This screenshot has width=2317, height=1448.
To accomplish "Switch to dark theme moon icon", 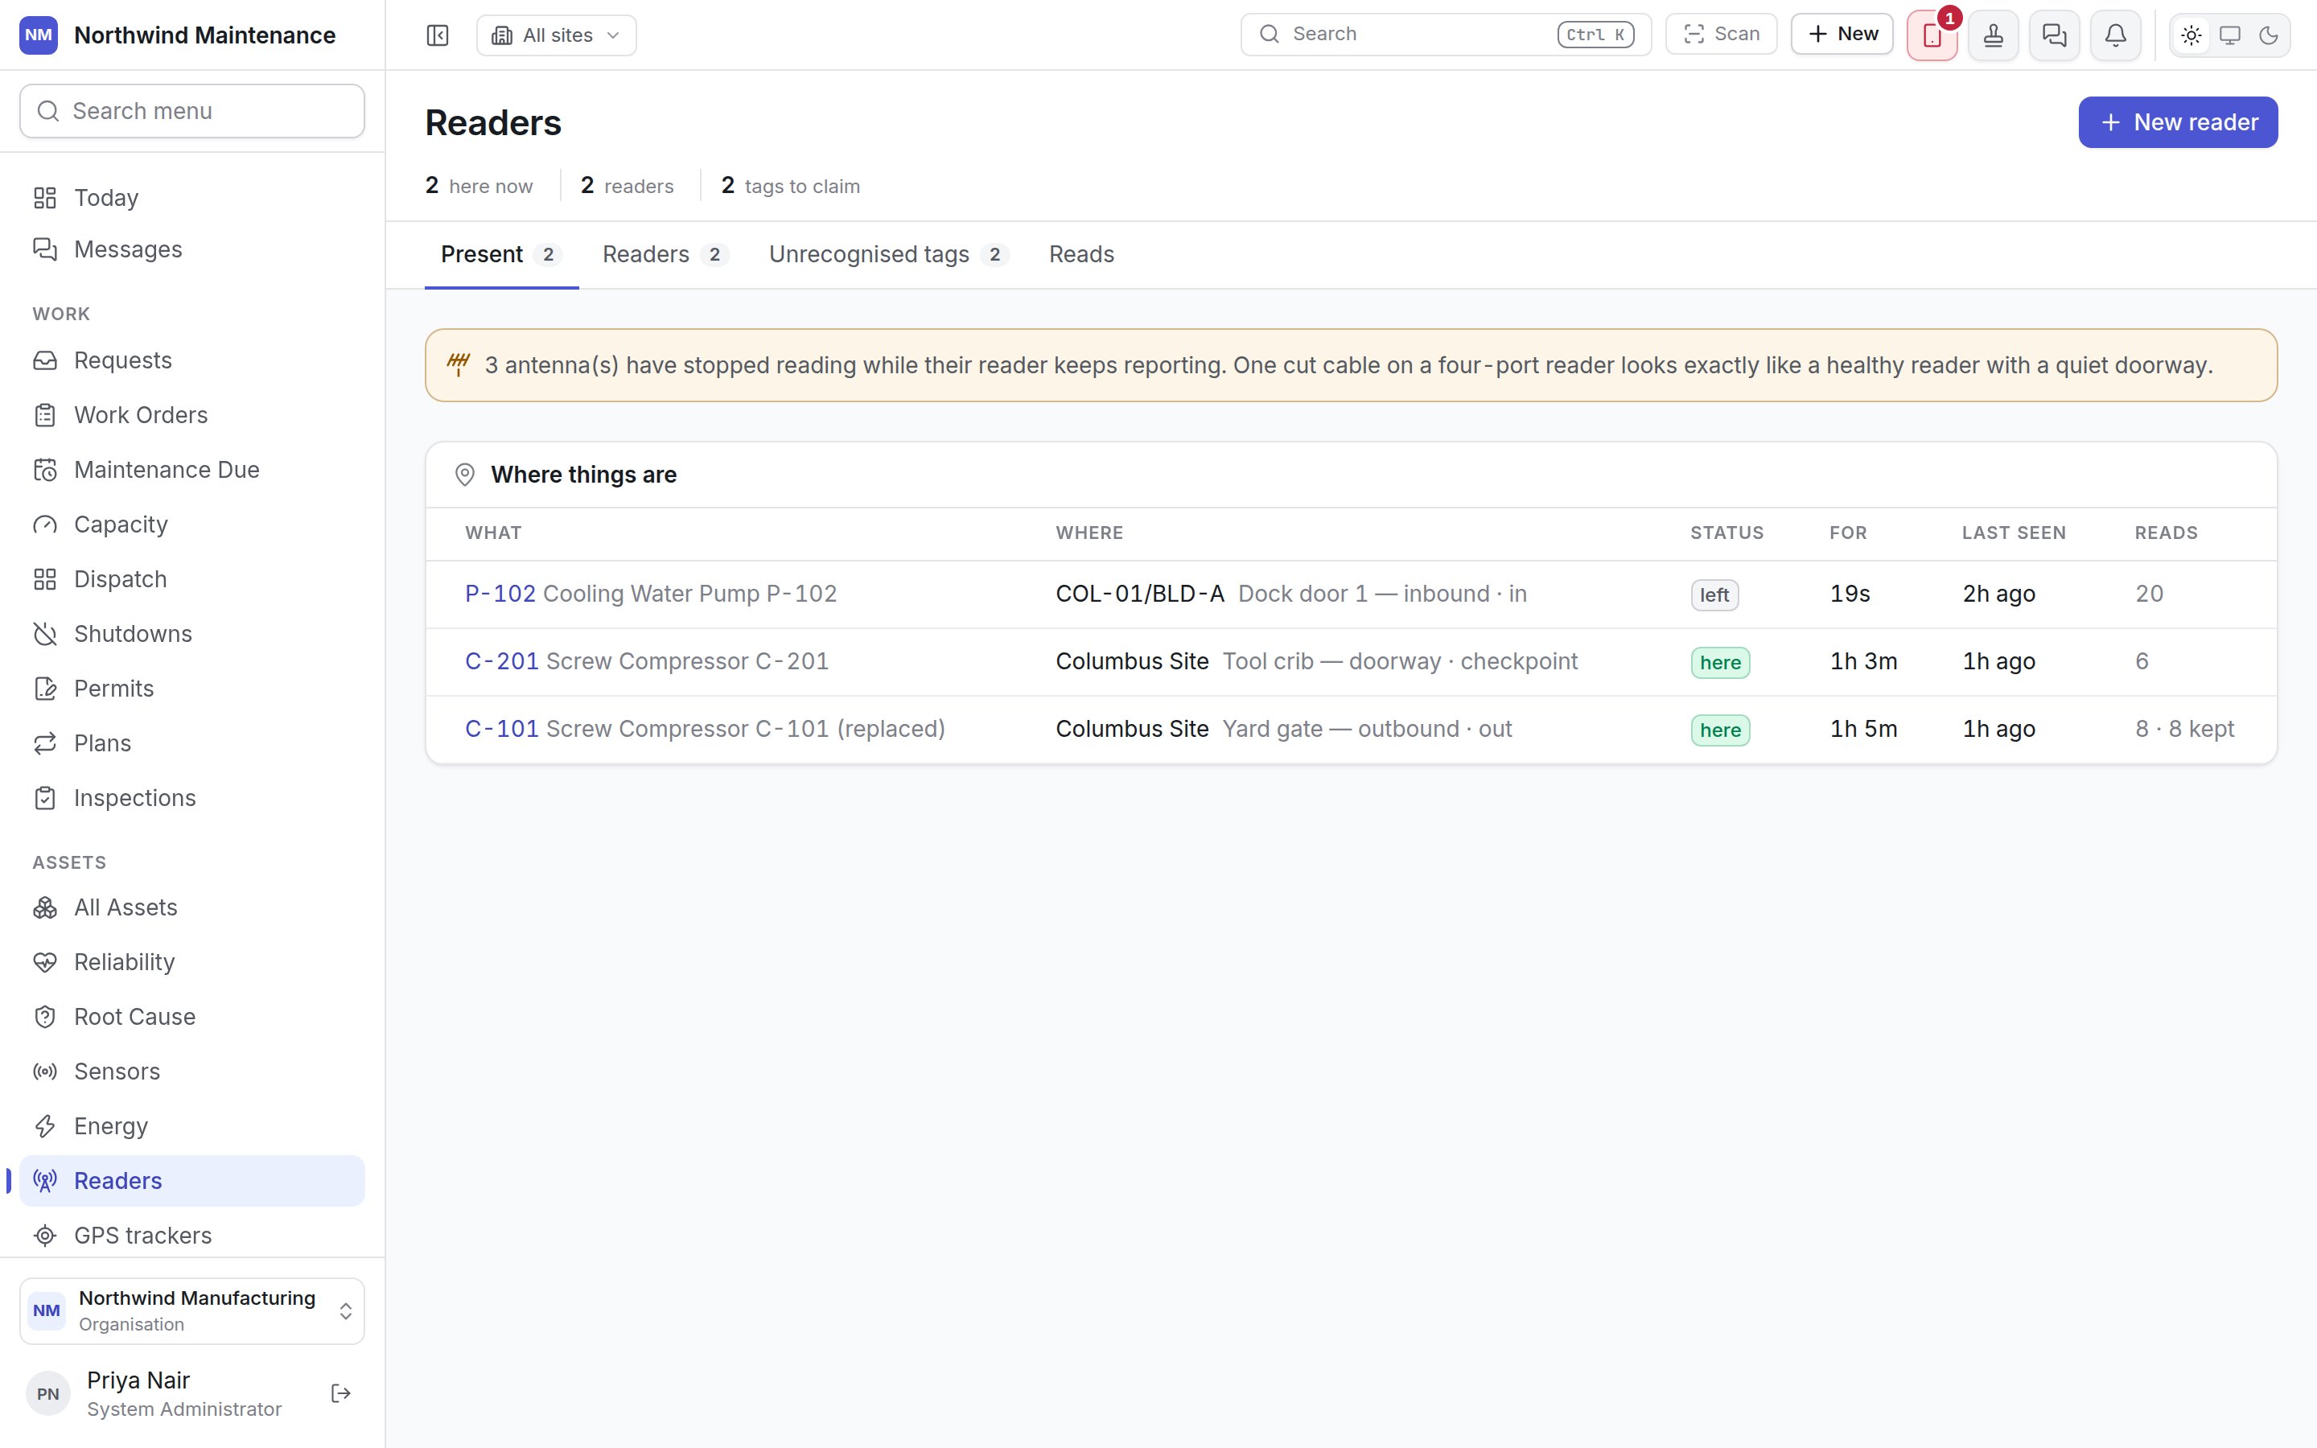I will 2268,35.
